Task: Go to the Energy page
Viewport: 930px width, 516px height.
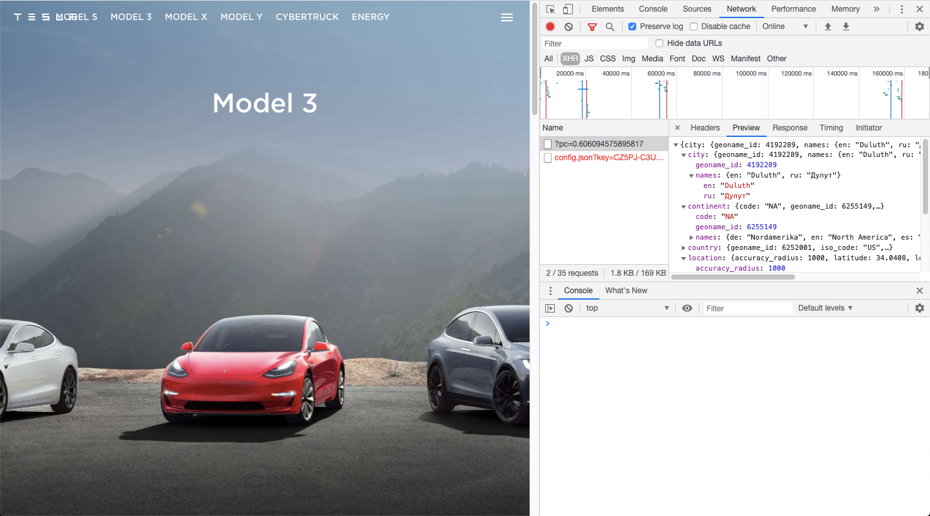Action: 371,17
